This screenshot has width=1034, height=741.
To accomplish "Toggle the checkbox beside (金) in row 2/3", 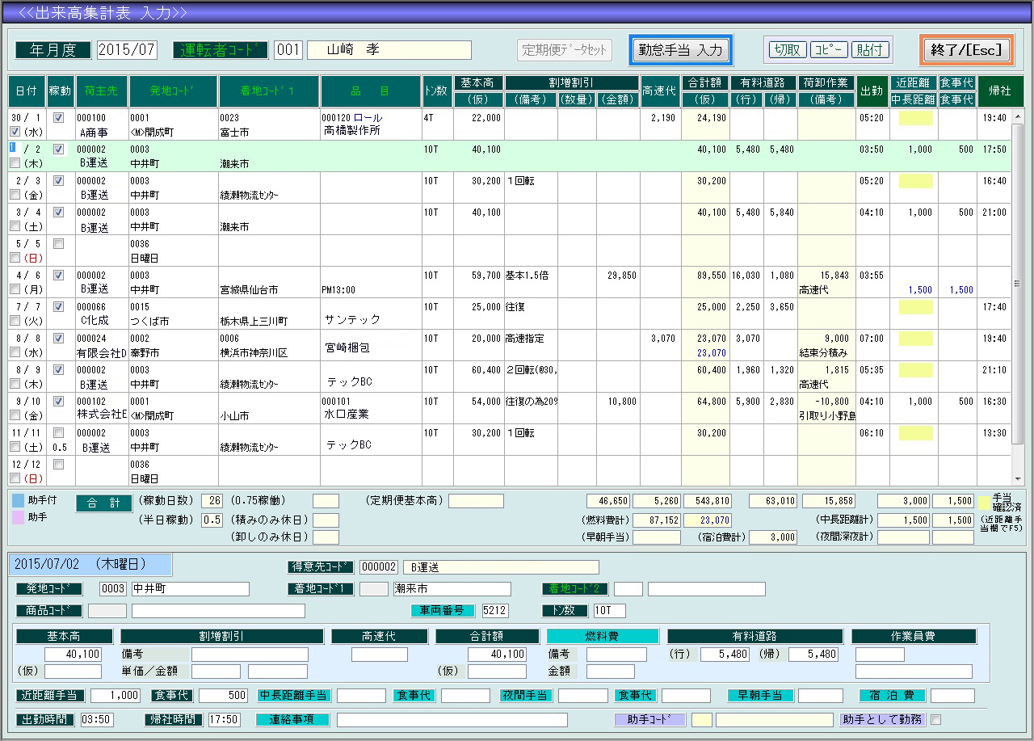I will 15,195.
